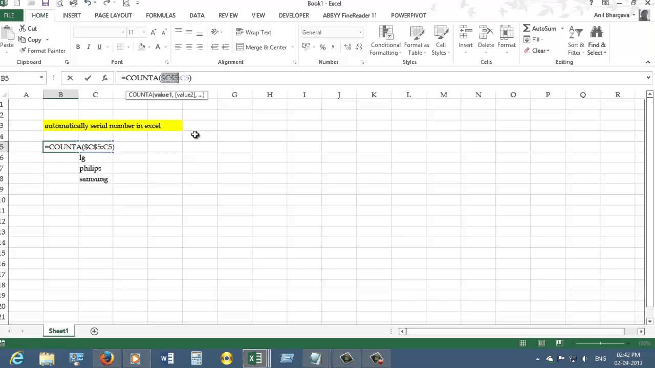Open Fill dropdown
Image resolution: width=655 pixels, height=368 pixels.
[x=534, y=39]
